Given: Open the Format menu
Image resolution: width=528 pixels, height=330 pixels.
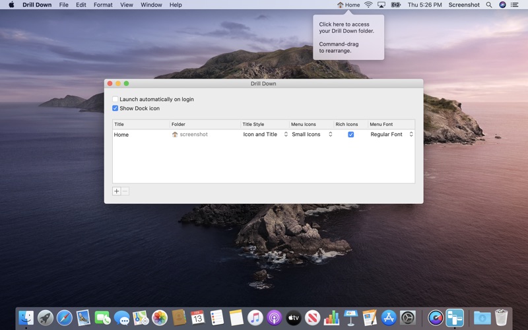Looking at the screenshot, I should pyautogui.click(x=103, y=5).
